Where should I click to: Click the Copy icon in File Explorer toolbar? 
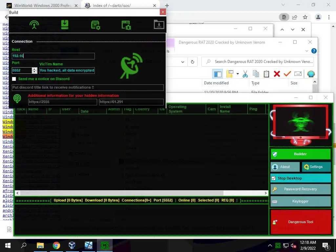click(256, 74)
